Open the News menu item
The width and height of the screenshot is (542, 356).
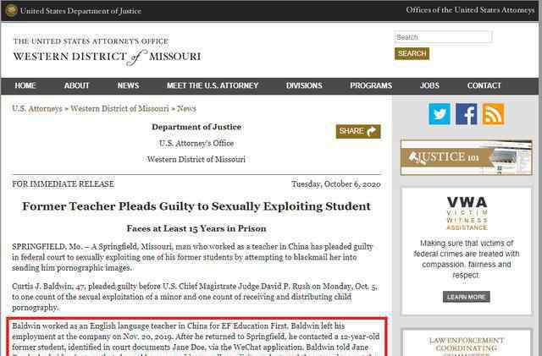pos(128,85)
